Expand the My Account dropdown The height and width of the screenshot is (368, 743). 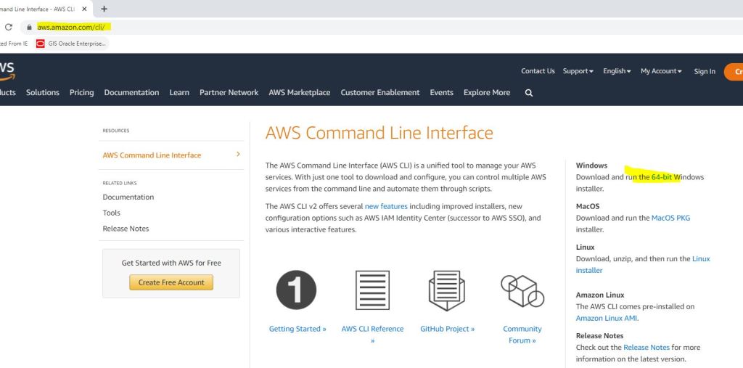tap(661, 71)
